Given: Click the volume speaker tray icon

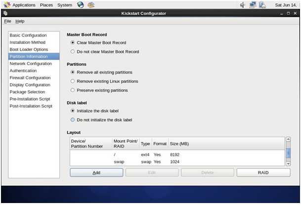Looking at the screenshot, I should (242, 5).
